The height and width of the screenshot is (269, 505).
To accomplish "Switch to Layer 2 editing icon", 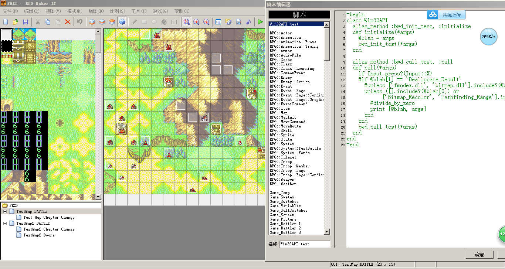I will pos(102,22).
